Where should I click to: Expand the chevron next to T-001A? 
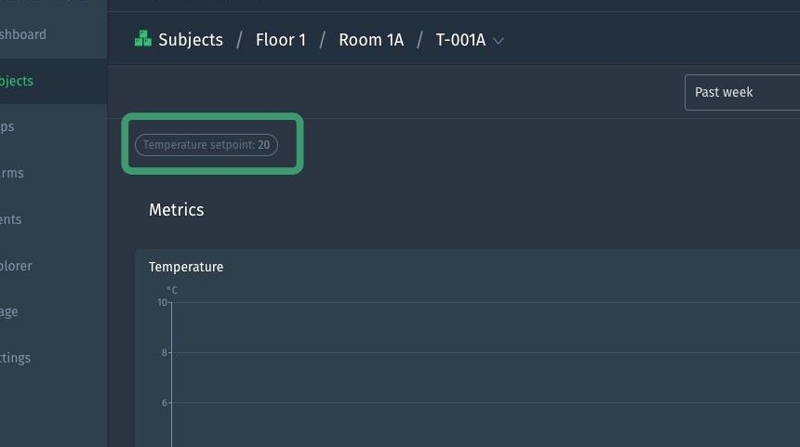pos(499,41)
